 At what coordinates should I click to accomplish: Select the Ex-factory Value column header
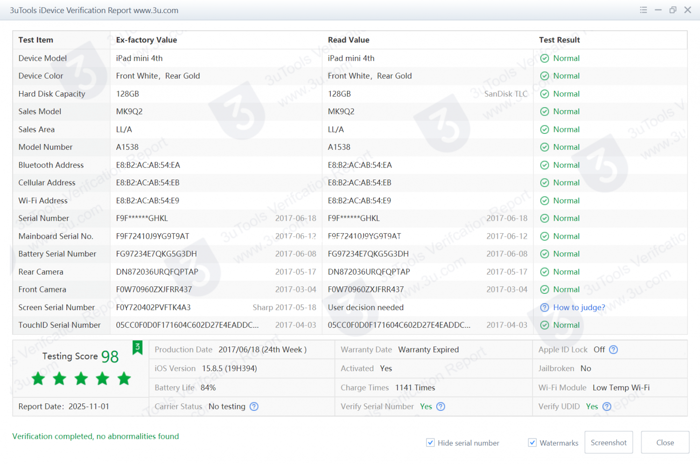pos(147,40)
